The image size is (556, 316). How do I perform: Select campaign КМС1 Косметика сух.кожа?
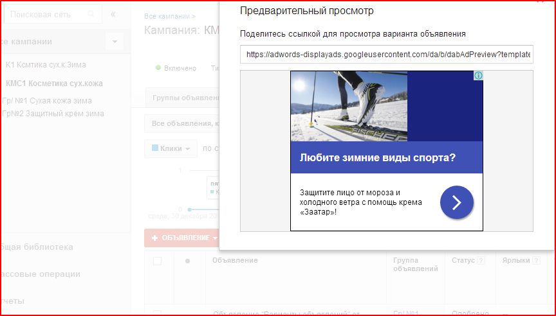(54, 83)
